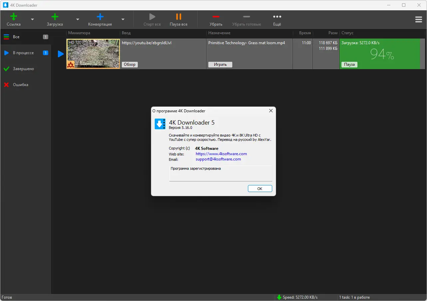Open the dropdown arrow beside Загрузка

pos(77,19)
